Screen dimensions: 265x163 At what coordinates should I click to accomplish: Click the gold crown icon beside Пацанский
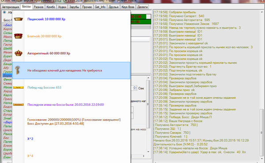pyautogui.click(x=19, y=19)
